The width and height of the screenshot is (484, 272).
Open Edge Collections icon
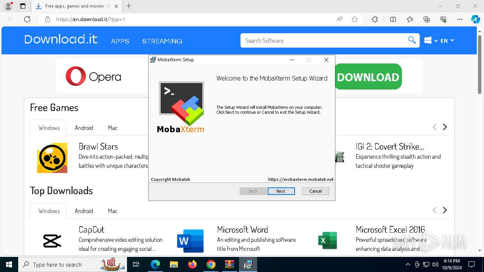tap(427, 19)
